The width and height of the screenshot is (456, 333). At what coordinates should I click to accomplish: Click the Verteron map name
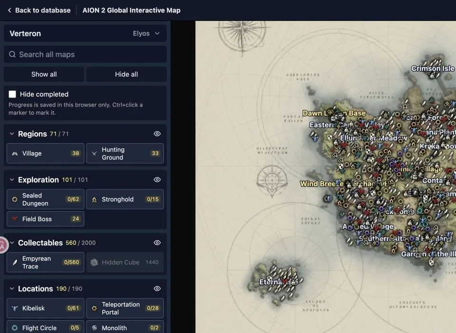click(x=25, y=33)
